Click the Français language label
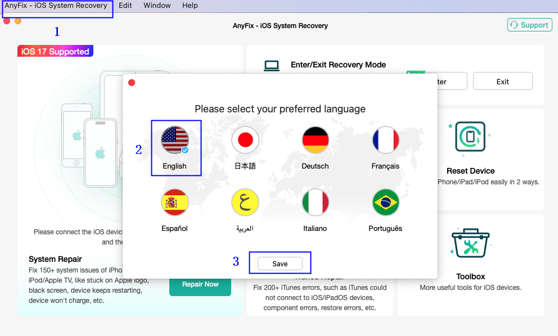The height and width of the screenshot is (336, 558). point(385,166)
